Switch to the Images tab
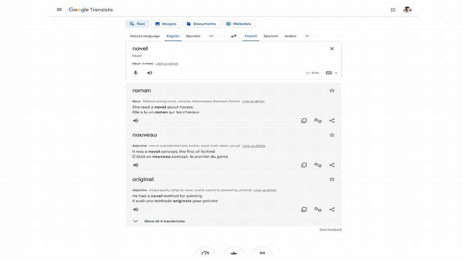Image resolution: width=463 pixels, height=260 pixels. [166, 24]
